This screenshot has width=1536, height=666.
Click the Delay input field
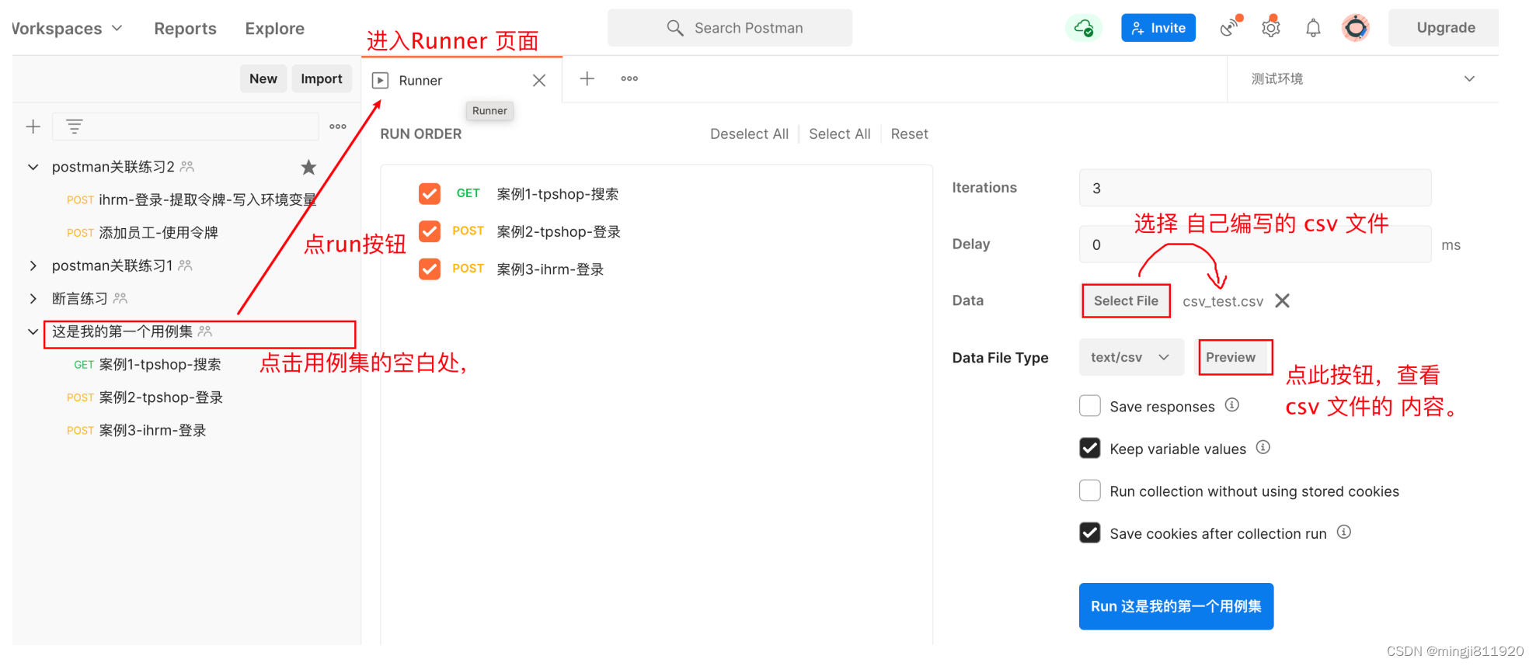coord(1255,245)
